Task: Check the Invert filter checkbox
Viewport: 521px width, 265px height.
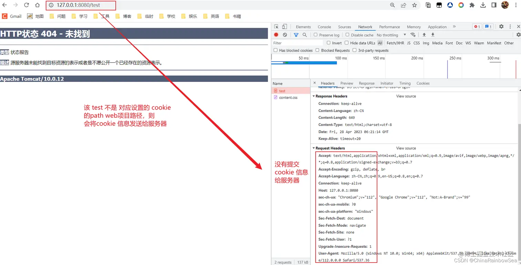Action: (x=328, y=43)
